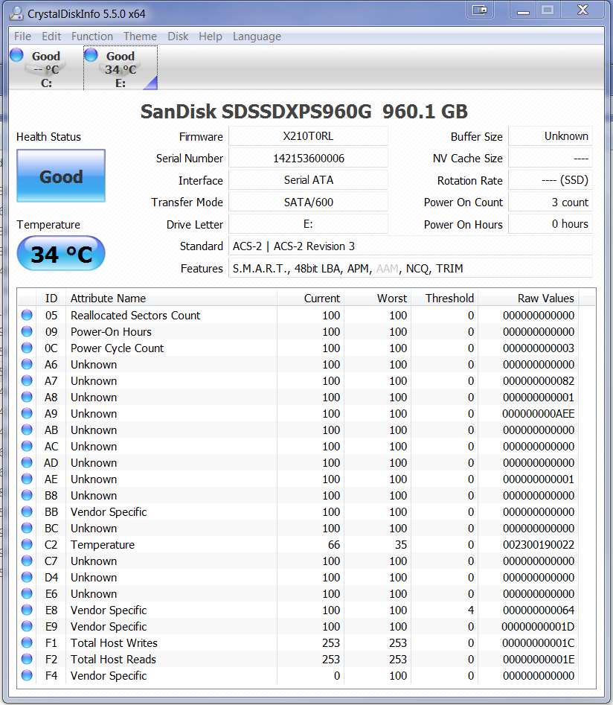613x705 pixels.
Task: Open the File menu
Action: point(22,36)
